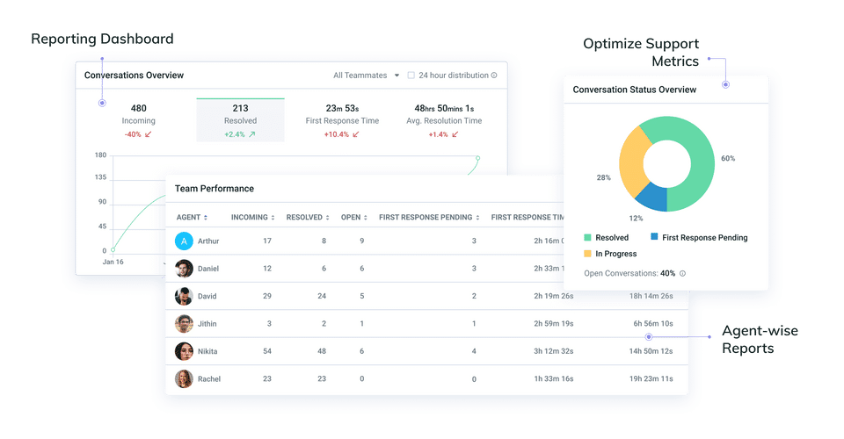Click the Jan 16 data point on chart
This screenshot has height=439, width=844.
[x=113, y=250]
